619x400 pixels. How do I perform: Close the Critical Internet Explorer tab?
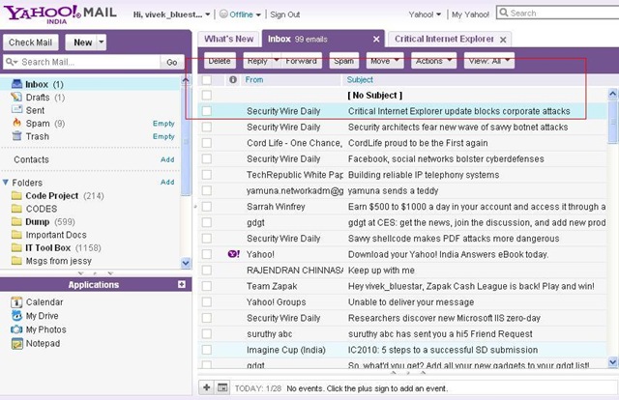[503, 40]
